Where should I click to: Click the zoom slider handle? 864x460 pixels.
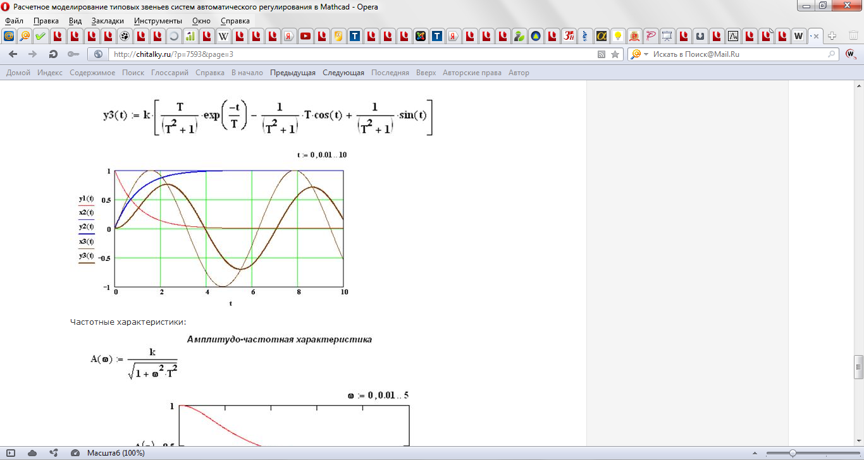click(793, 453)
